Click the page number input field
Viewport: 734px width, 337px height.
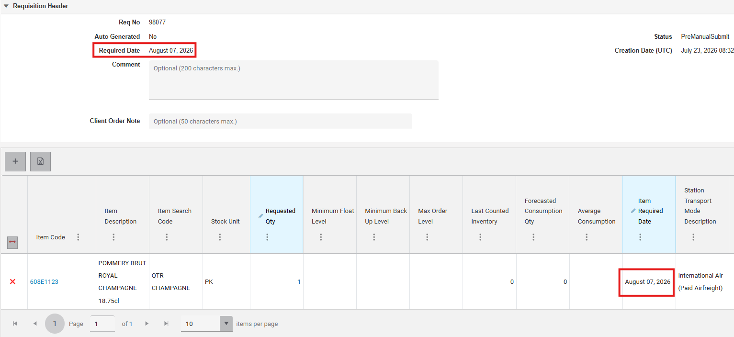102,324
